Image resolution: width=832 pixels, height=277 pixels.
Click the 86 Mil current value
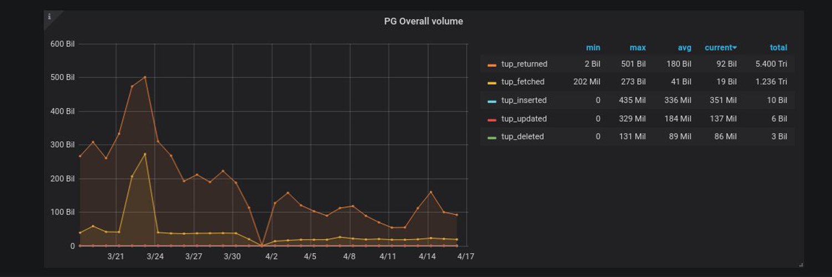coord(726,136)
